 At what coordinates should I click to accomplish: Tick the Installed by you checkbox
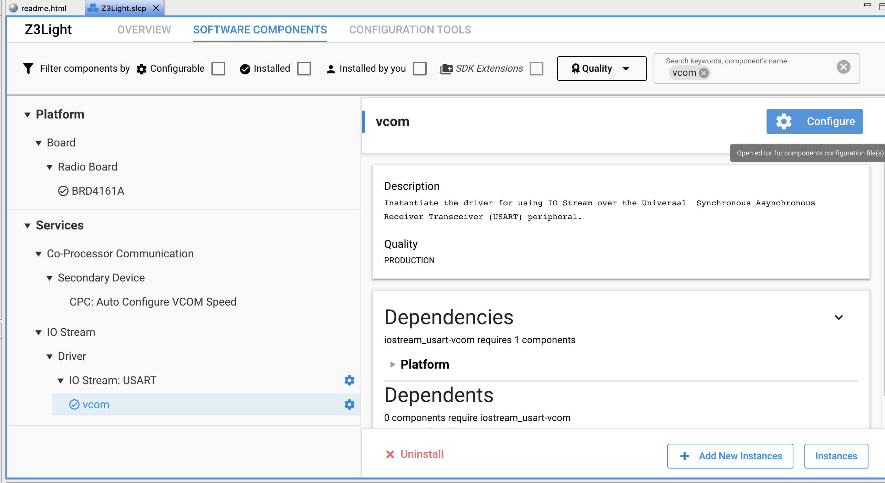pos(420,69)
